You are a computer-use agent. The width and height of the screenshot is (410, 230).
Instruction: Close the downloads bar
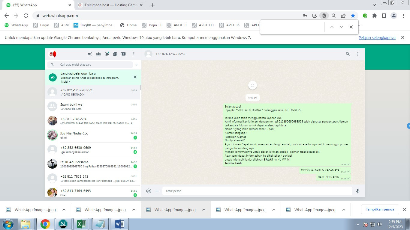pyautogui.click(x=404, y=209)
